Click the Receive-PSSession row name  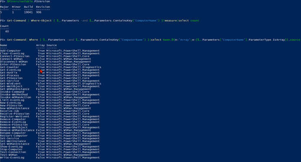(15, 114)
